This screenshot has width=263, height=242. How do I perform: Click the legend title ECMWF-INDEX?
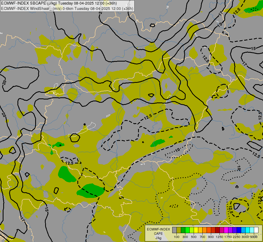point(158,229)
